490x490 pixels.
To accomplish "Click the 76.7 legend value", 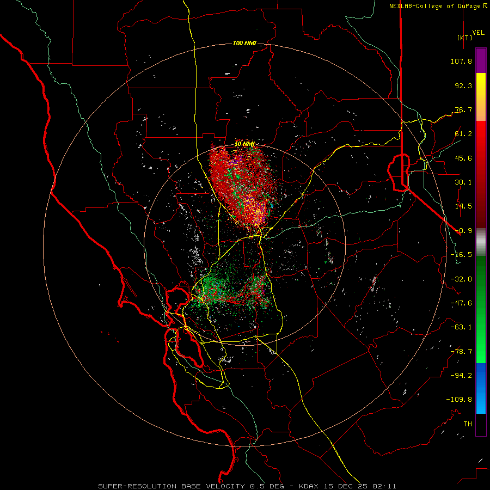I will point(463,109).
